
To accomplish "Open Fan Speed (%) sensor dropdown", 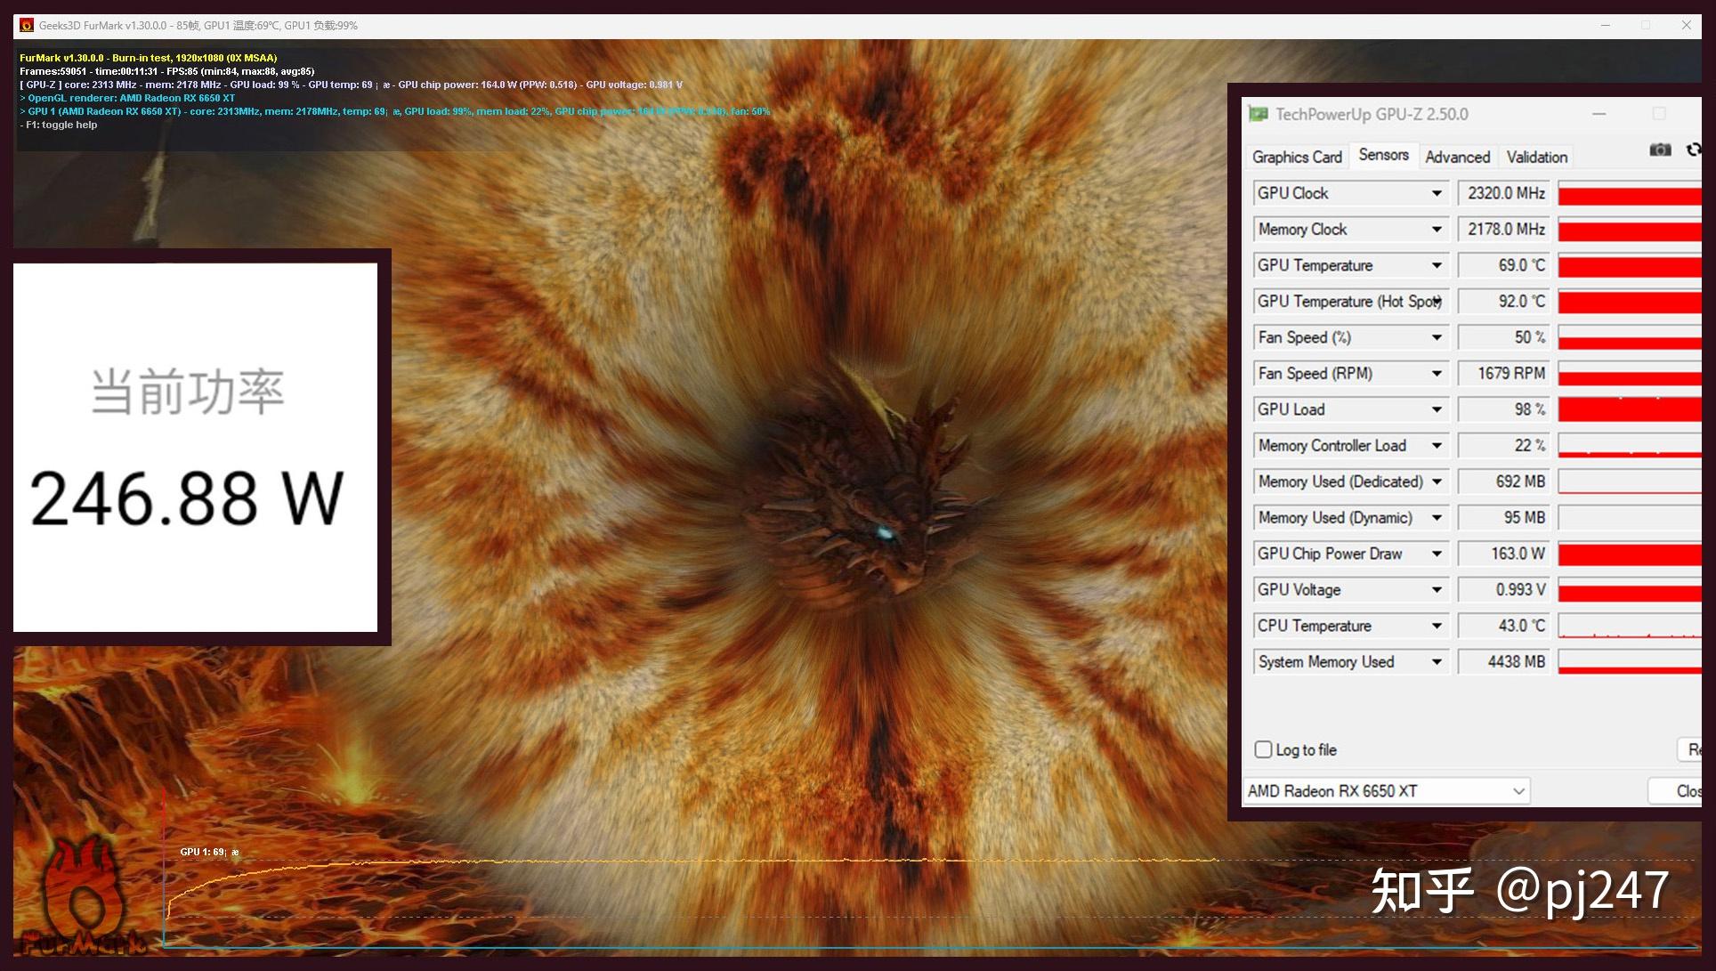I will click(x=1437, y=337).
